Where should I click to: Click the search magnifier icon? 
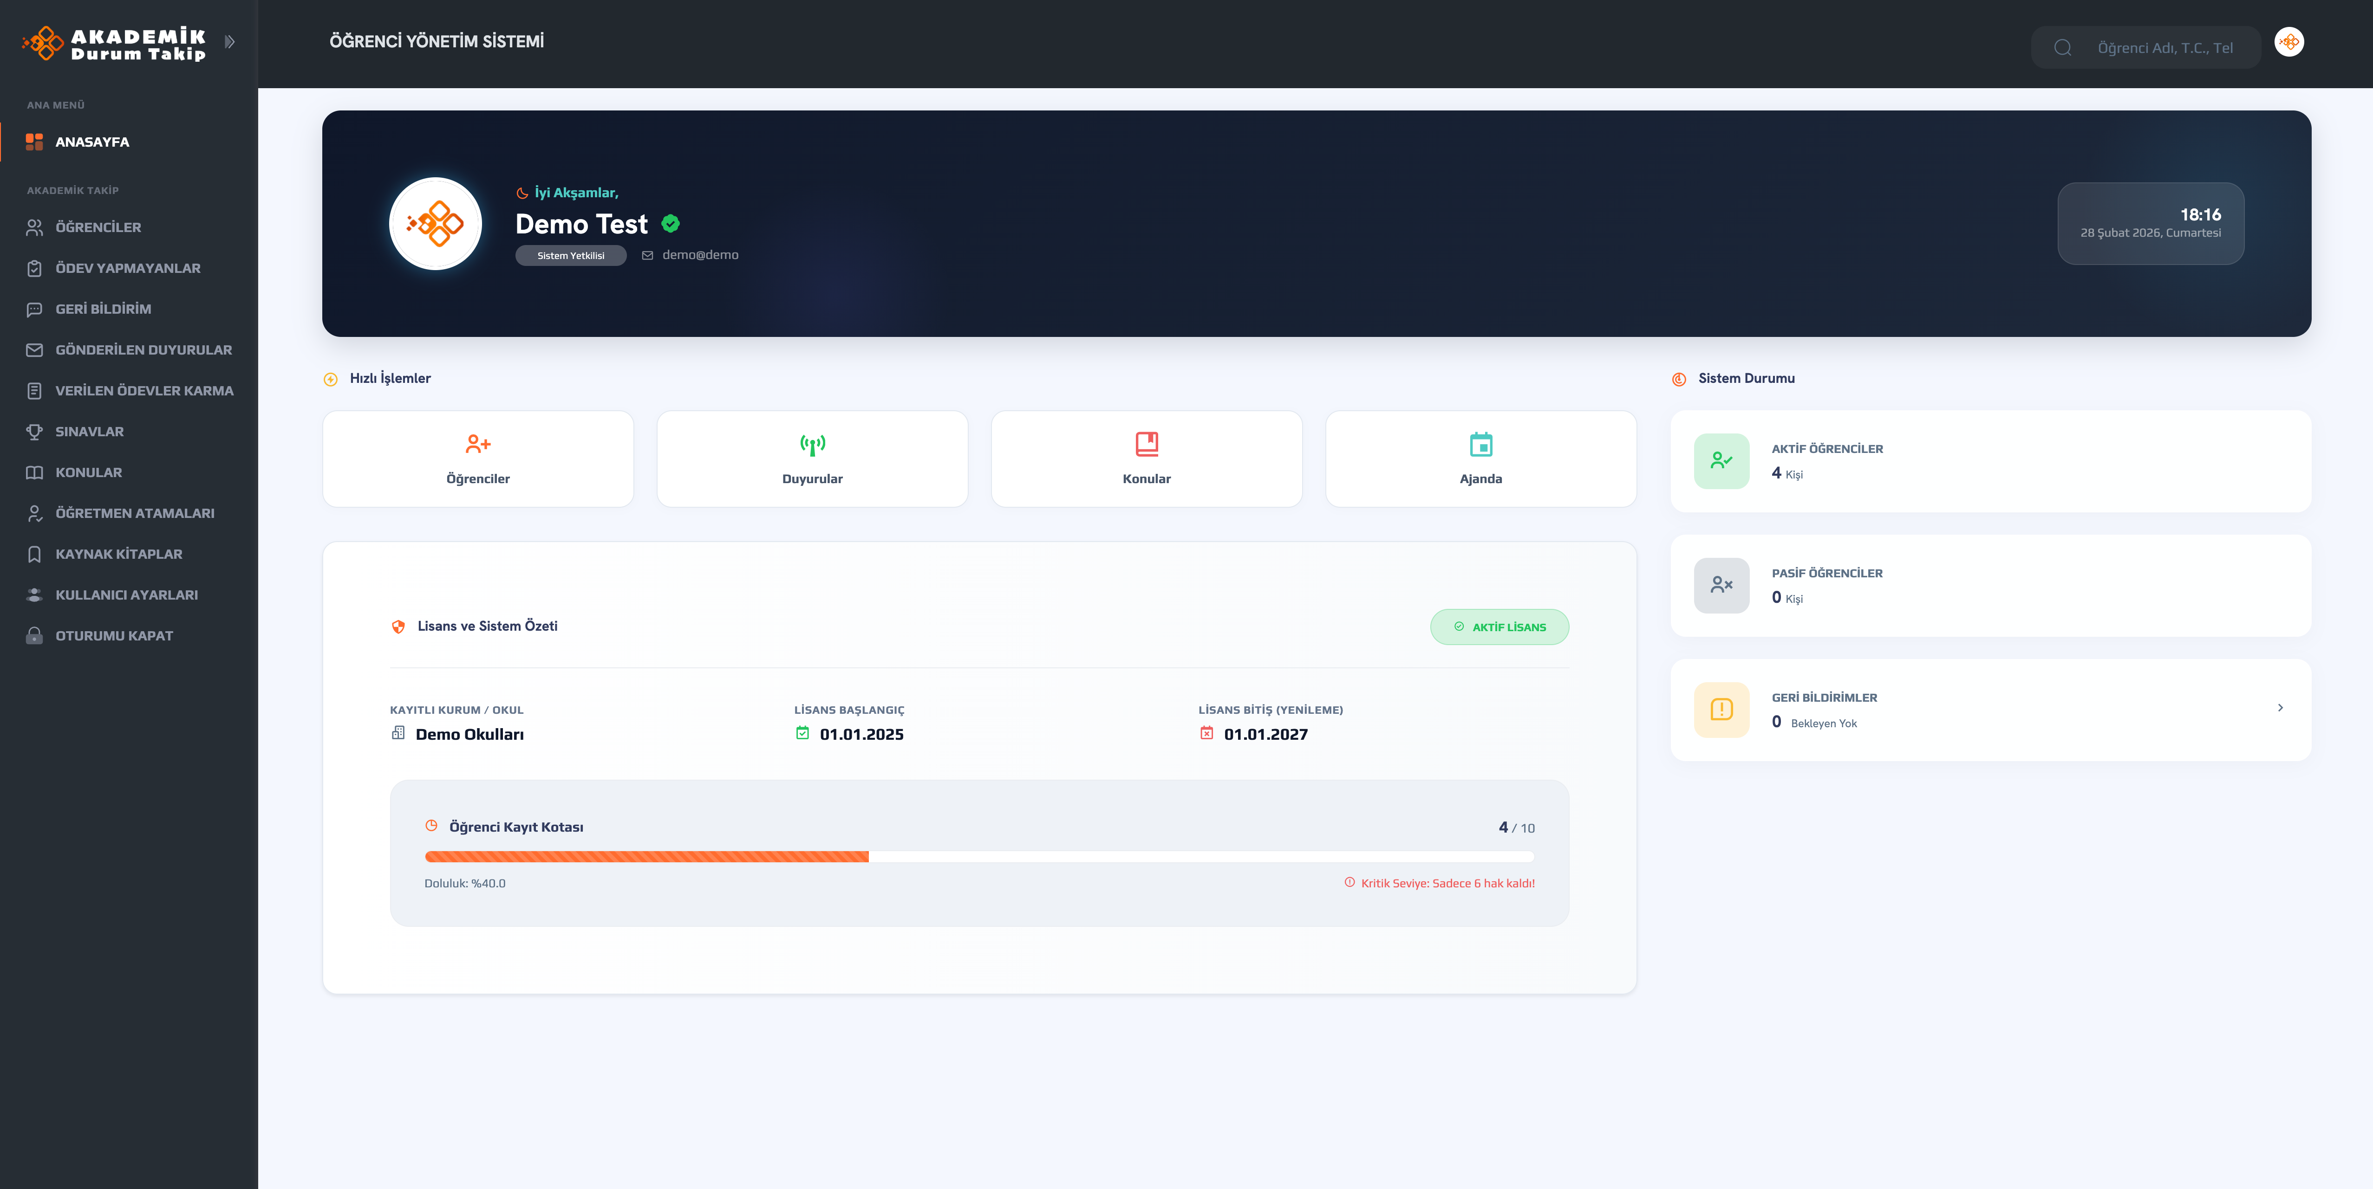[x=2062, y=48]
